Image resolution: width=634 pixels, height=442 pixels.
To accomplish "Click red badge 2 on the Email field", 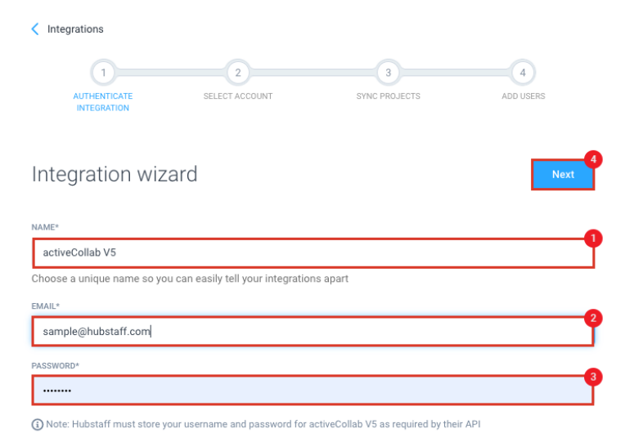I will 594,317.
